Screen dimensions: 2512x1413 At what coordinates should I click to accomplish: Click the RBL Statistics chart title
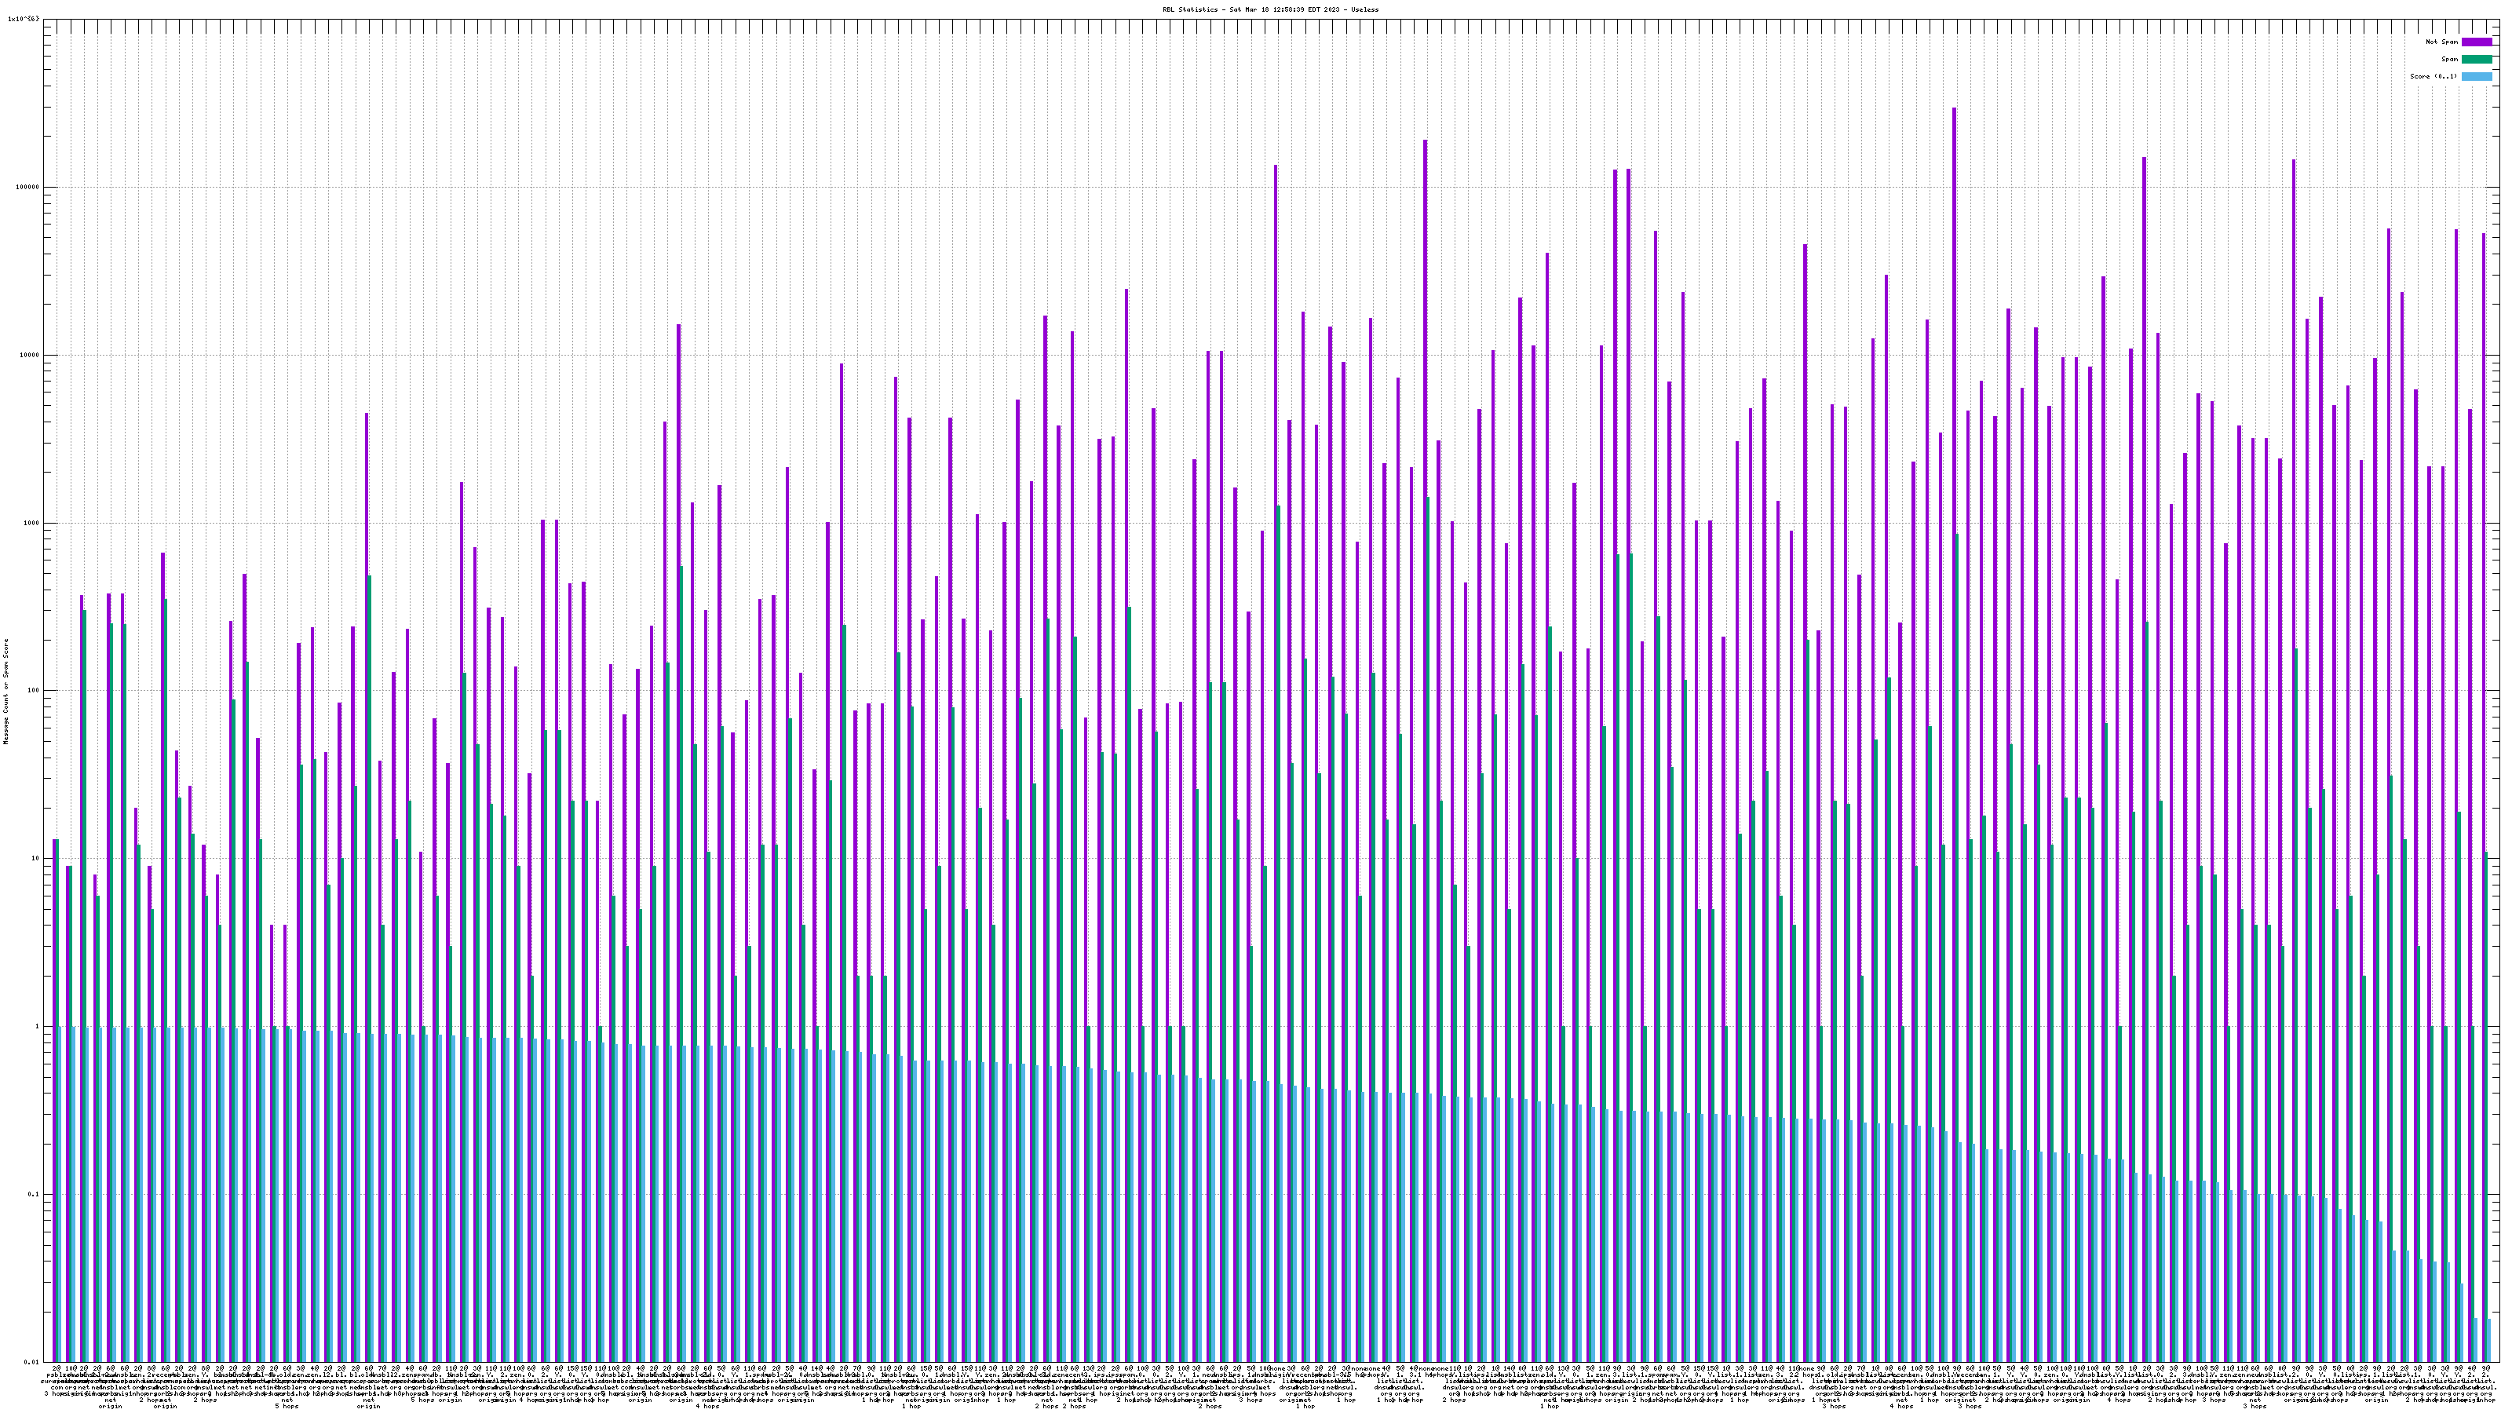1271,9
